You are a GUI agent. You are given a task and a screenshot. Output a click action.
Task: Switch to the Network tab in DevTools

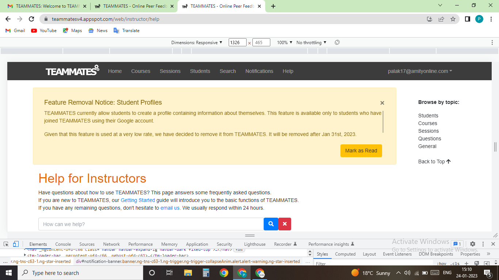pyautogui.click(x=111, y=244)
